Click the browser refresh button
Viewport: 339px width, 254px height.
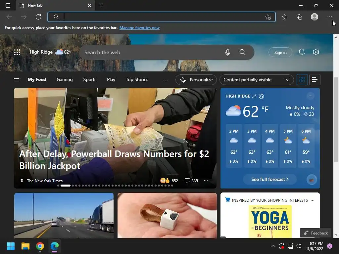[x=38, y=17]
